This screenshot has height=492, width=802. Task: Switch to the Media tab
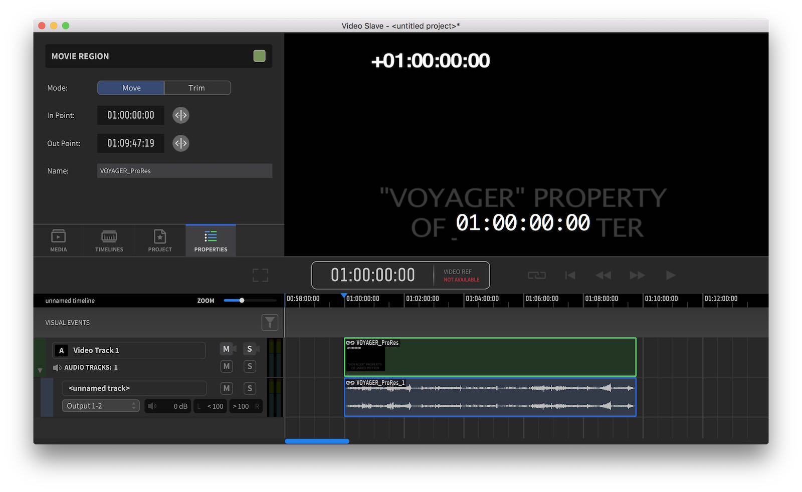click(x=59, y=240)
